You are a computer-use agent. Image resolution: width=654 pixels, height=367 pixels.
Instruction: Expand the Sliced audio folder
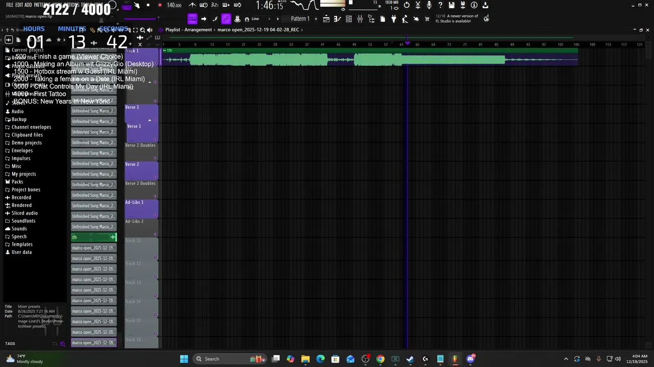pos(25,213)
